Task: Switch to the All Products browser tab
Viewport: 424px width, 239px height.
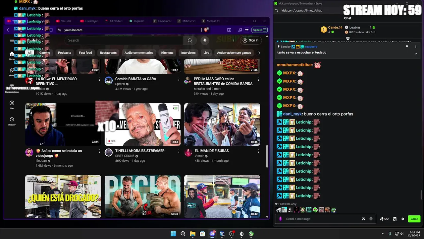Action: coord(114,21)
